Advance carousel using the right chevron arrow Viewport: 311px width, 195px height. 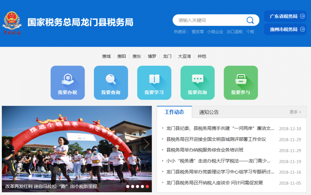pyautogui.click(x=146, y=143)
